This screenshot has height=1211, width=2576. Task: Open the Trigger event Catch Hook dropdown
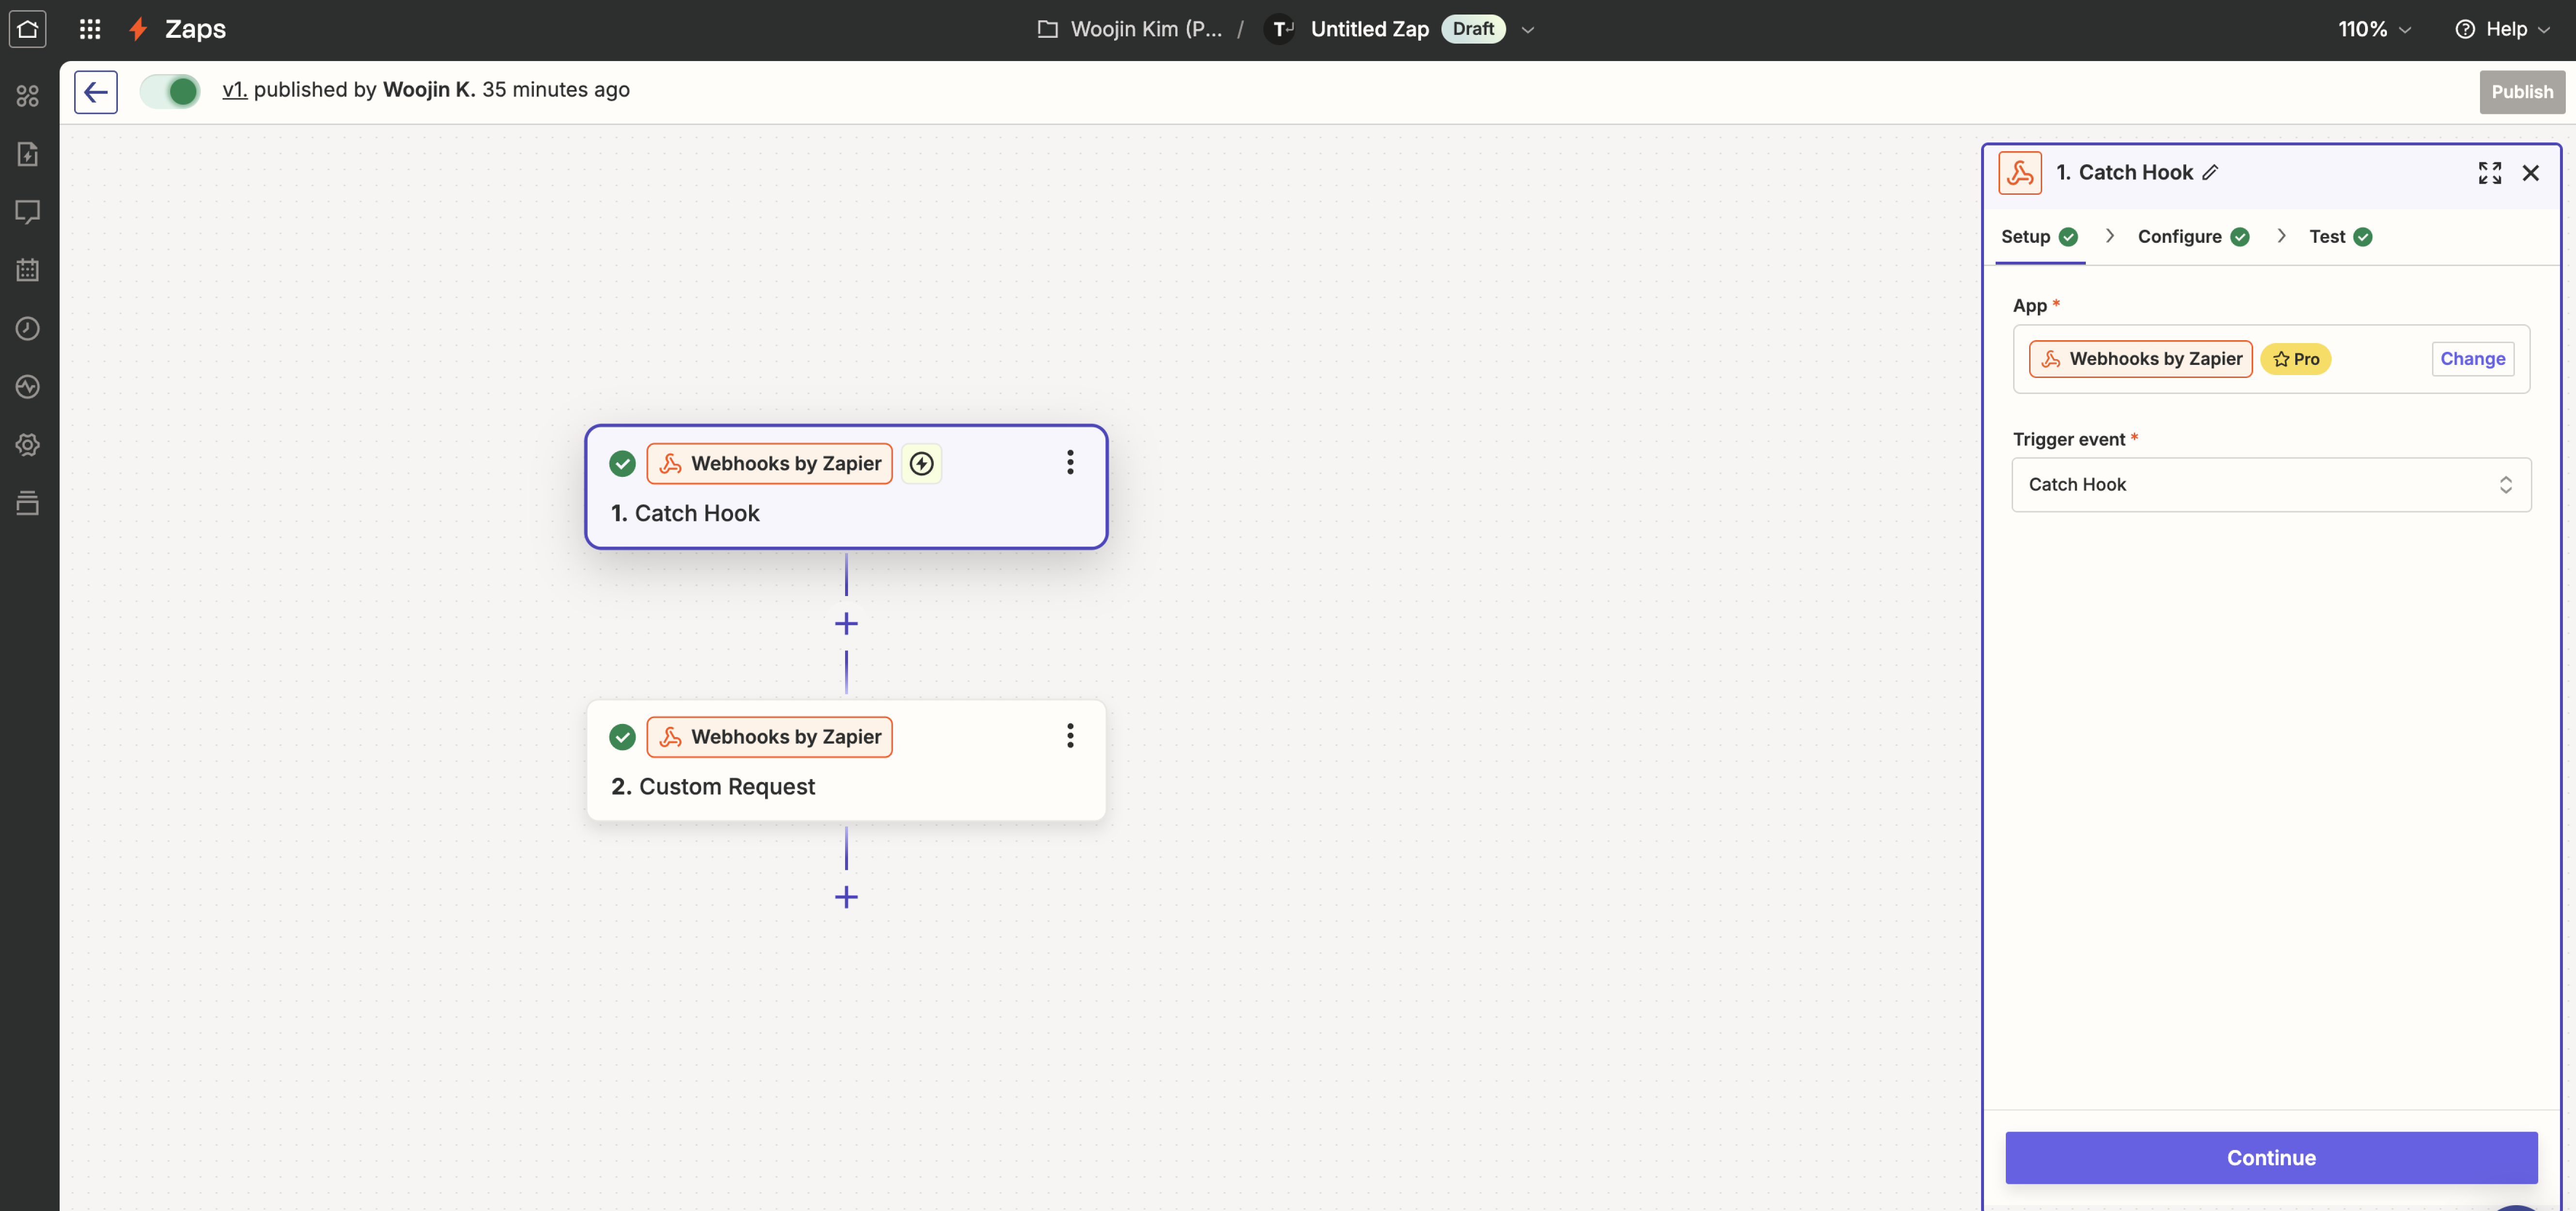[x=2271, y=485]
